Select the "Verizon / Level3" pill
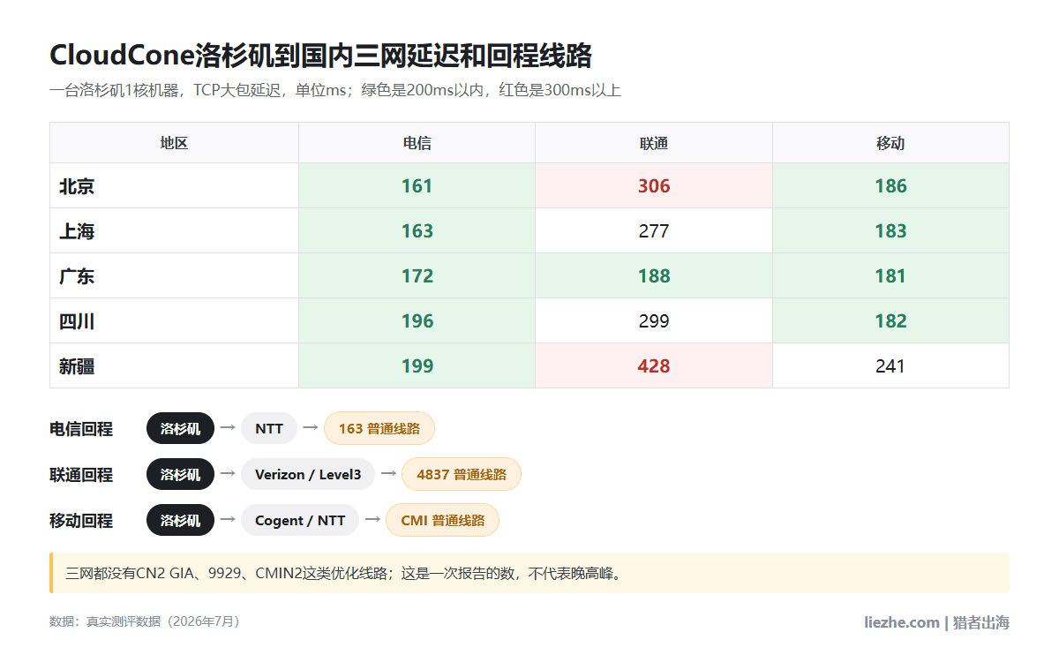 click(x=308, y=474)
